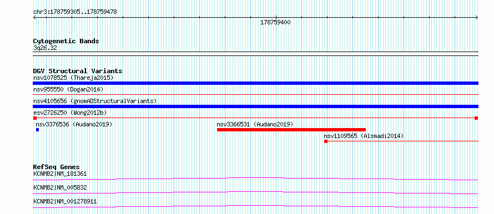Select the Cytogenetic Bands track title
This screenshot has height=214, width=494.
66,41
